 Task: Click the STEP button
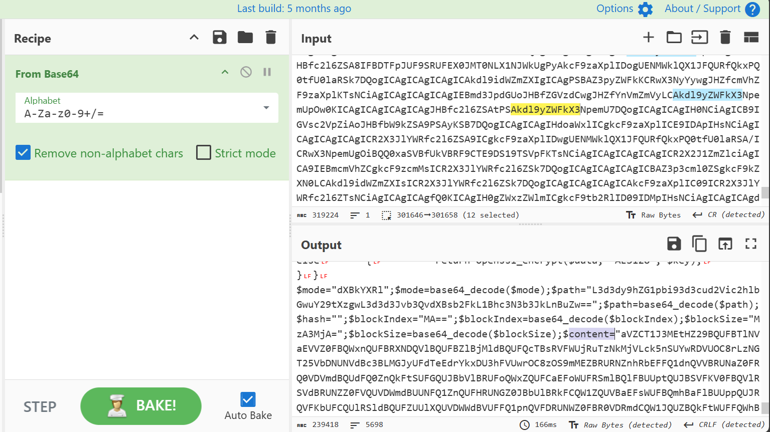[40, 406]
